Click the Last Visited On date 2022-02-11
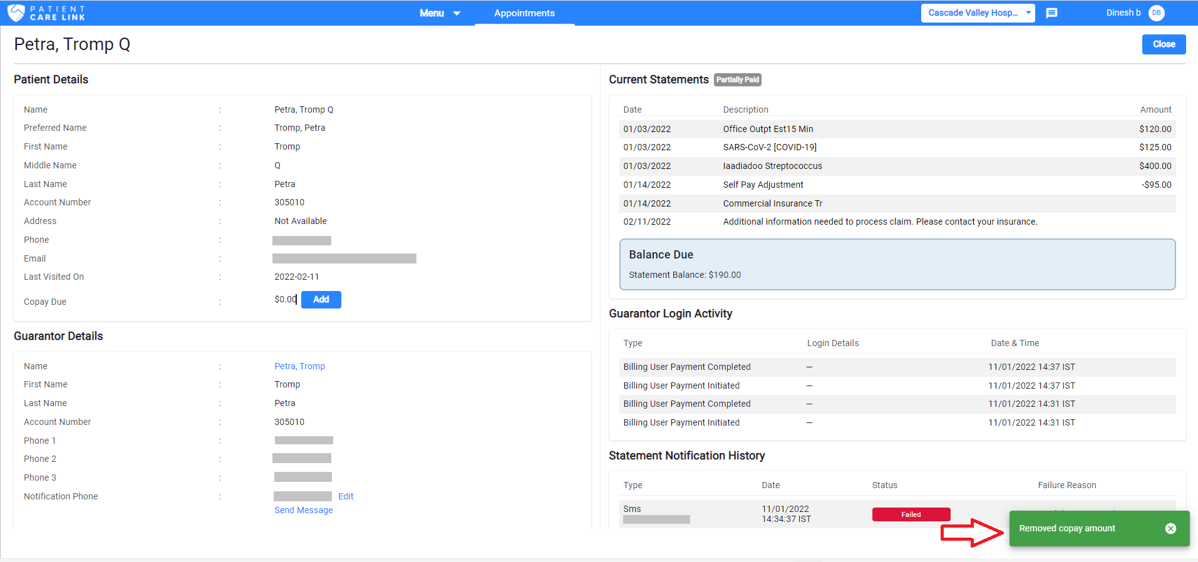 click(x=296, y=277)
